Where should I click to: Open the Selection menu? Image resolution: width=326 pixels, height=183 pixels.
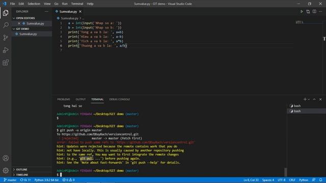pos(34,4)
